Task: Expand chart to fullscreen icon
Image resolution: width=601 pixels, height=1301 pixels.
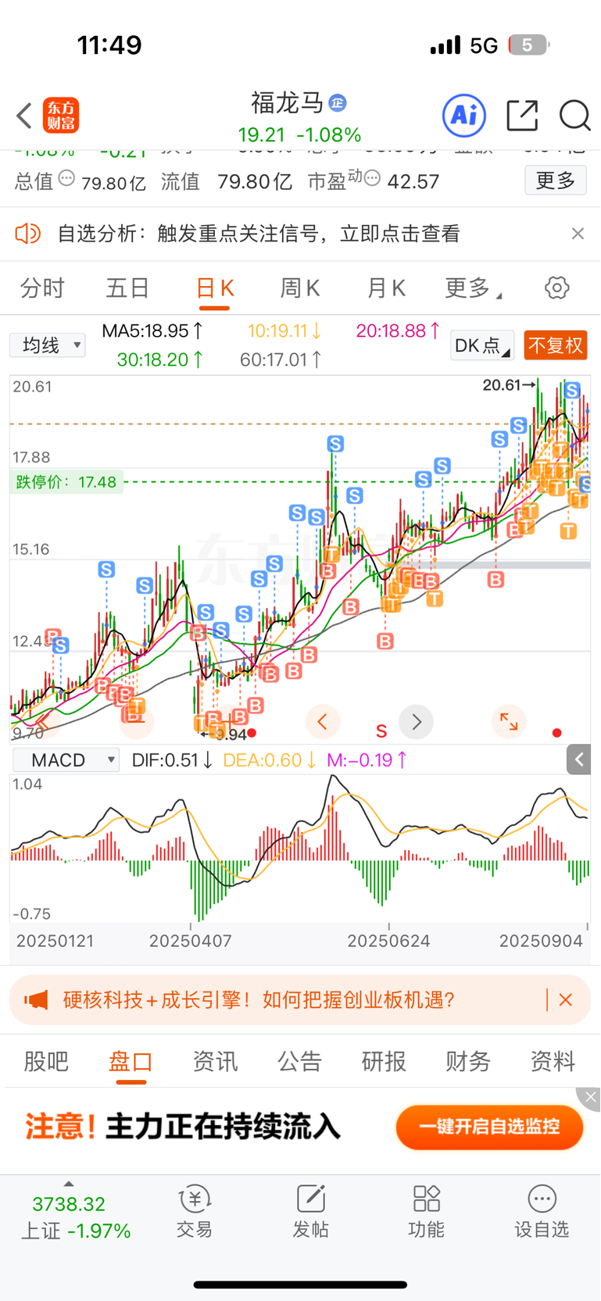Action: coord(509,722)
